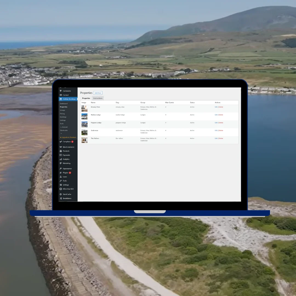Image resolution: width=296 pixels, height=296 pixels.
Task: Click the Complianz checkmark icon
Action: pos(61,142)
